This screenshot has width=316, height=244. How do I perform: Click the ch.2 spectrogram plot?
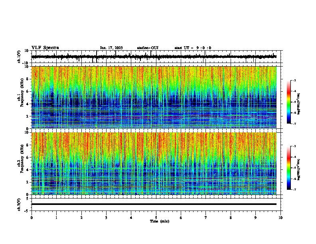tap(154, 163)
